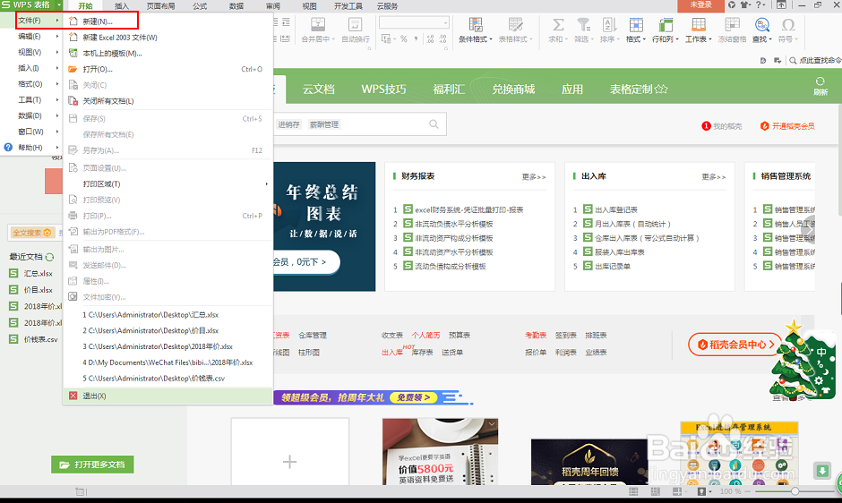Switch to the 公式 ribbon tab

(x=200, y=6)
